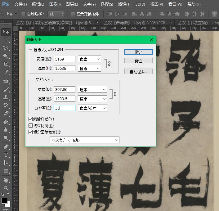This screenshot has width=219, height=211.
Task: Click the align left edges icon
Action: 134,14
